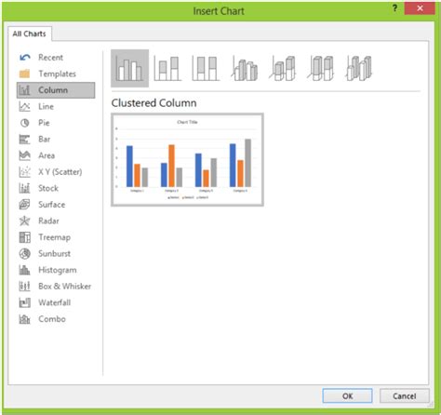Select the X Y (Scatter) label
The height and width of the screenshot is (415, 441).
pyautogui.click(x=60, y=172)
